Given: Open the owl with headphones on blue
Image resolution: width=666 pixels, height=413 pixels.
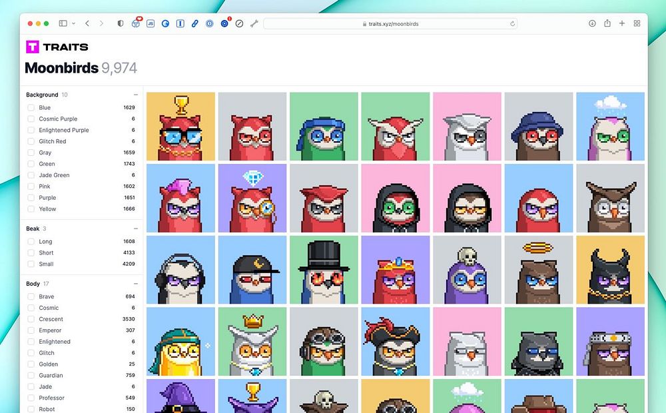Looking at the screenshot, I should 180,270.
